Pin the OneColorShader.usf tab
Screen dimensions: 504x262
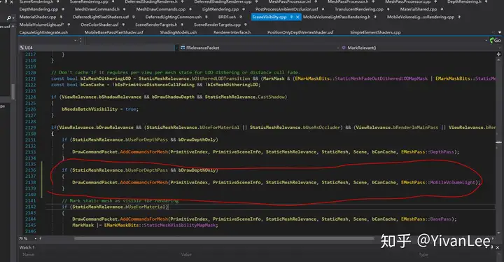pos(123,25)
